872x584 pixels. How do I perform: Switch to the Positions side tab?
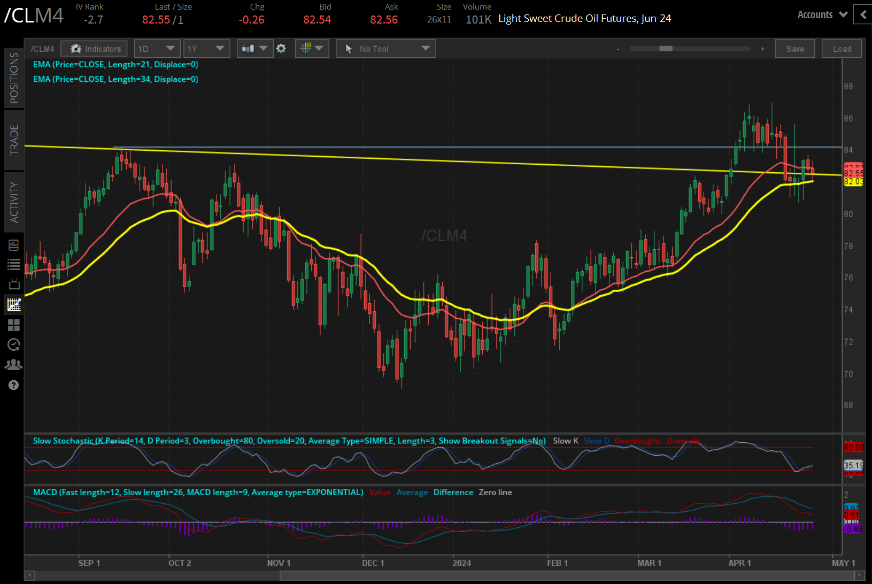13,78
